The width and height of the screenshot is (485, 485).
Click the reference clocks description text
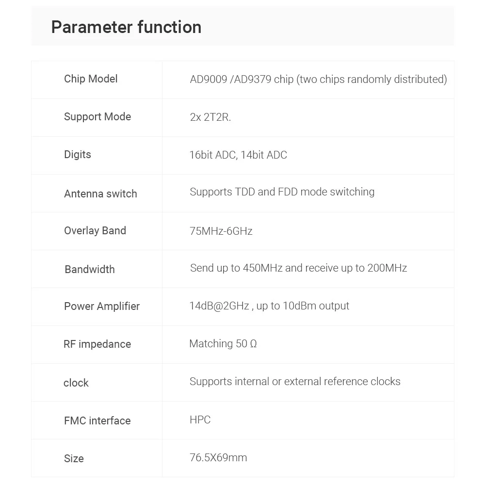point(295,382)
